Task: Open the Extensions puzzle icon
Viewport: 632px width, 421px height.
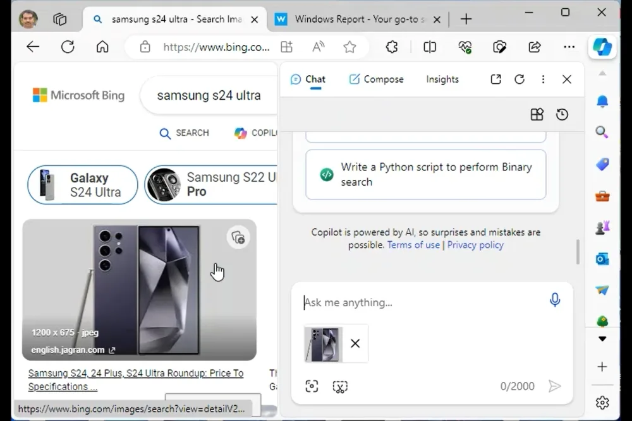Action: click(x=392, y=47)
